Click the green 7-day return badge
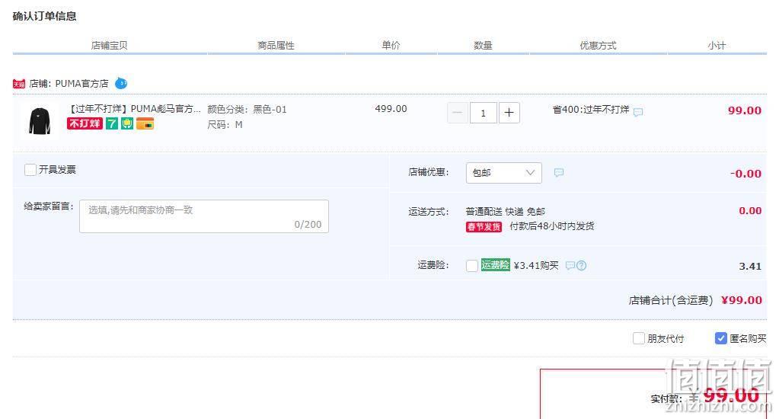Screen dimensions: 779x419 pos(112,123)
